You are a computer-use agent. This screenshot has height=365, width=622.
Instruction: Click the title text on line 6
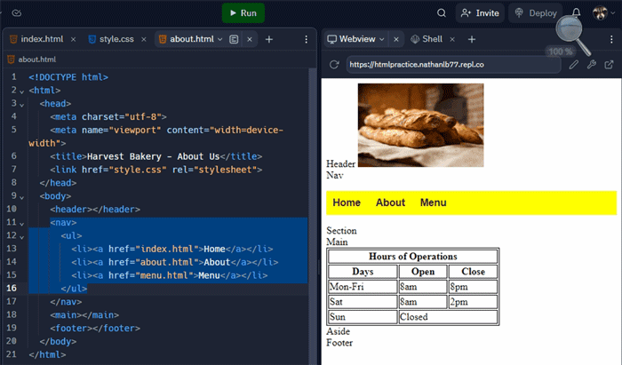(153, 156)
